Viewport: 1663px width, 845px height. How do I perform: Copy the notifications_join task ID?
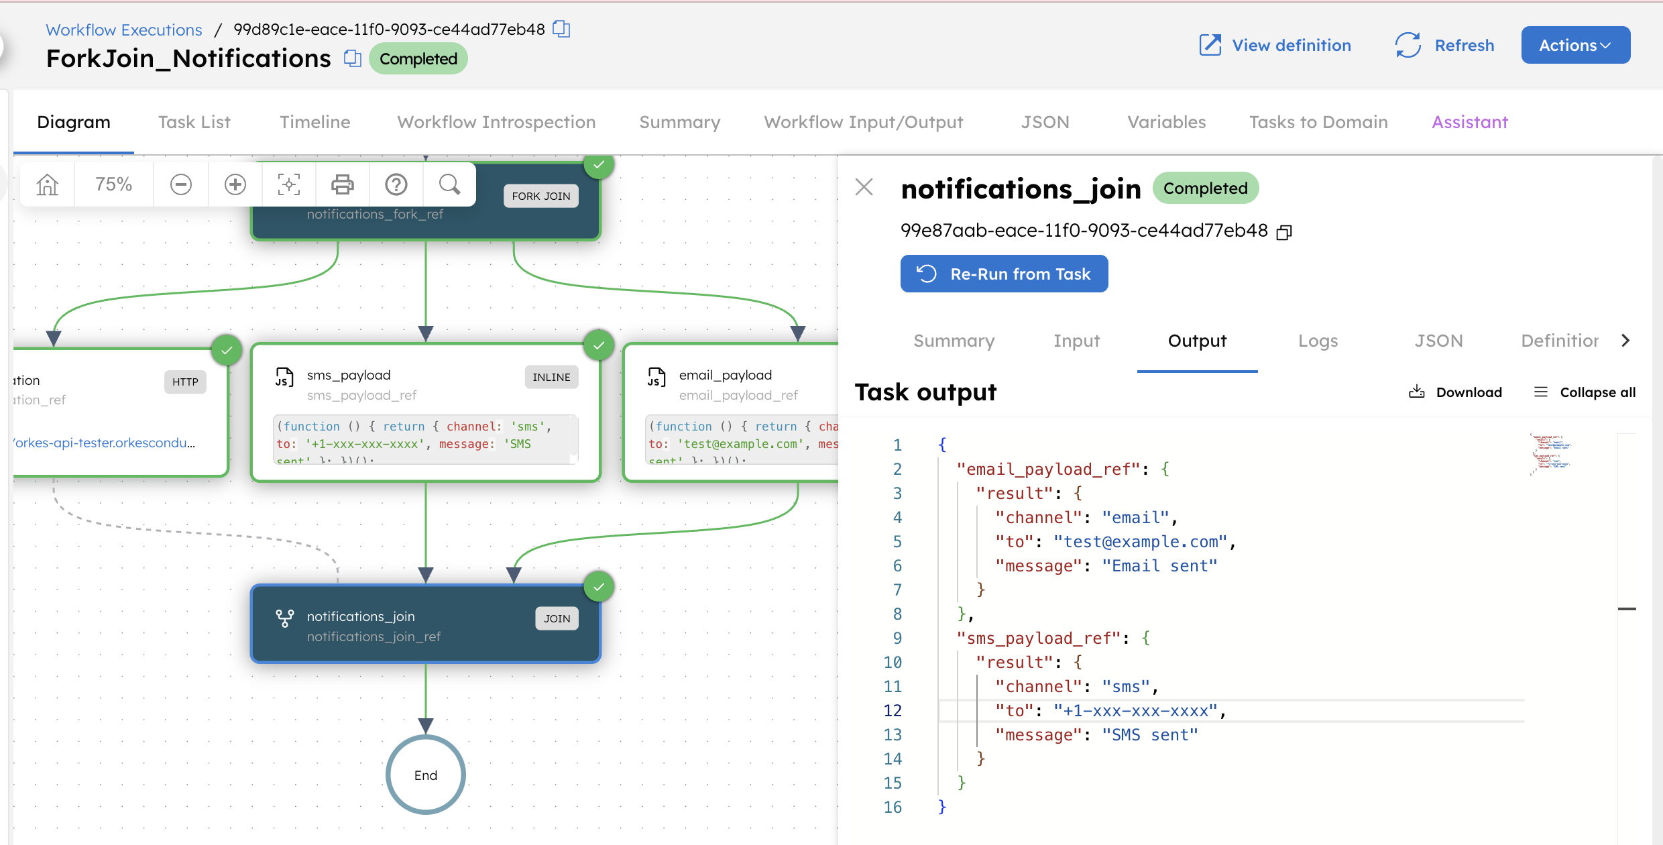pyautogui.click(x=1285, y=231)
